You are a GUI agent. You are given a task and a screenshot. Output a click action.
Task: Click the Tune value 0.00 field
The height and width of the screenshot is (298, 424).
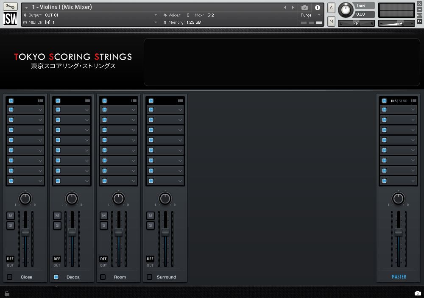[365, 14]
